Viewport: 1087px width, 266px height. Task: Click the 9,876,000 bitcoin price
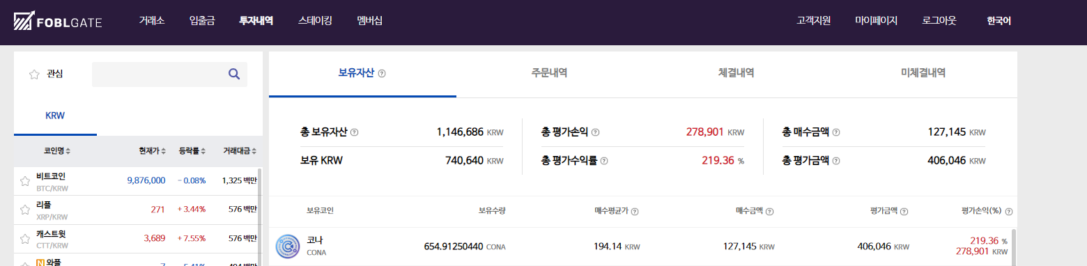(x=146, y=180)
